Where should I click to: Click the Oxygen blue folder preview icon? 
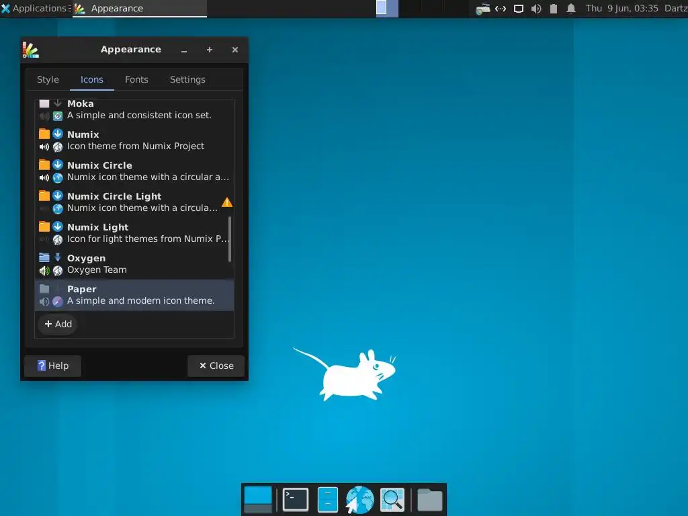(x=44, y=257)
